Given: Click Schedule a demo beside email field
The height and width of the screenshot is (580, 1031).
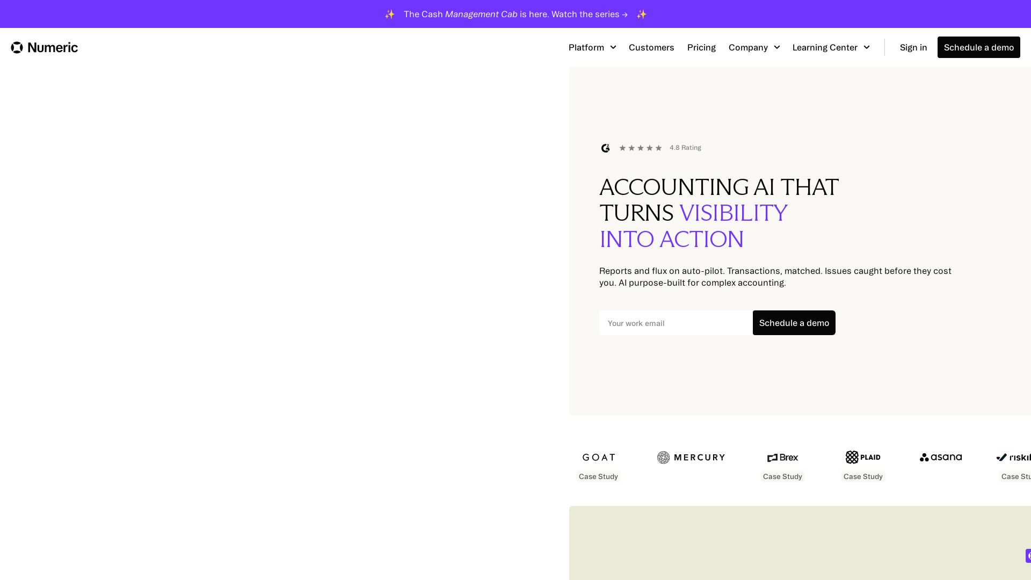Looking at the screenshot, I should 794,323.
